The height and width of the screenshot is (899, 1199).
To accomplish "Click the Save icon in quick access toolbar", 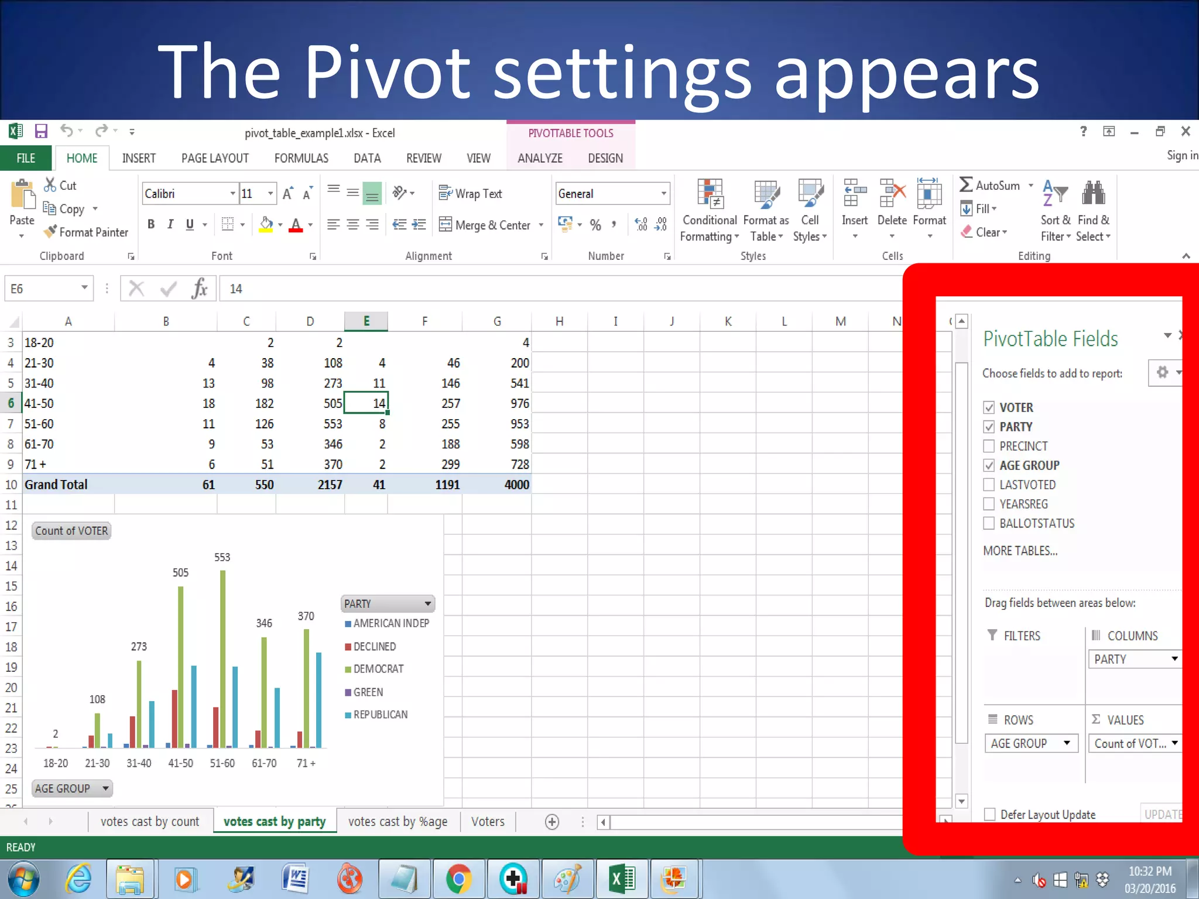I will point(40,131).
